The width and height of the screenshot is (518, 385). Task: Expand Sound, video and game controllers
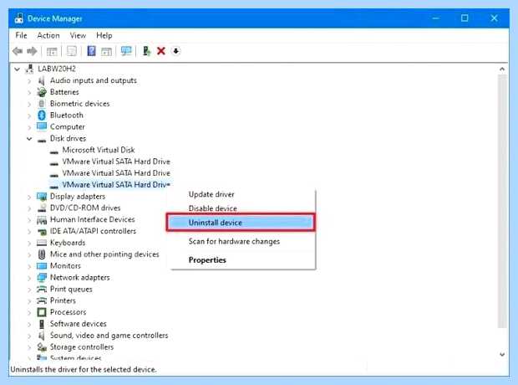click(x=29, y=336)
